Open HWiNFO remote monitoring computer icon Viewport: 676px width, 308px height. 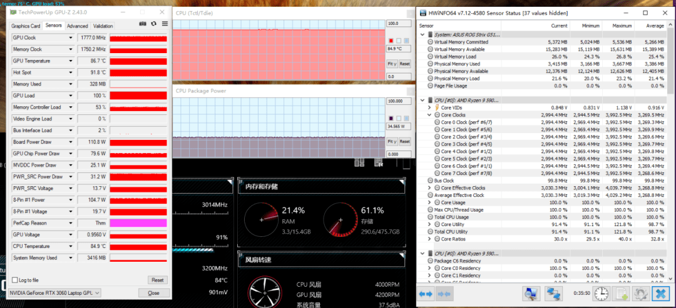pyautogui.click(x=531, y=294)
